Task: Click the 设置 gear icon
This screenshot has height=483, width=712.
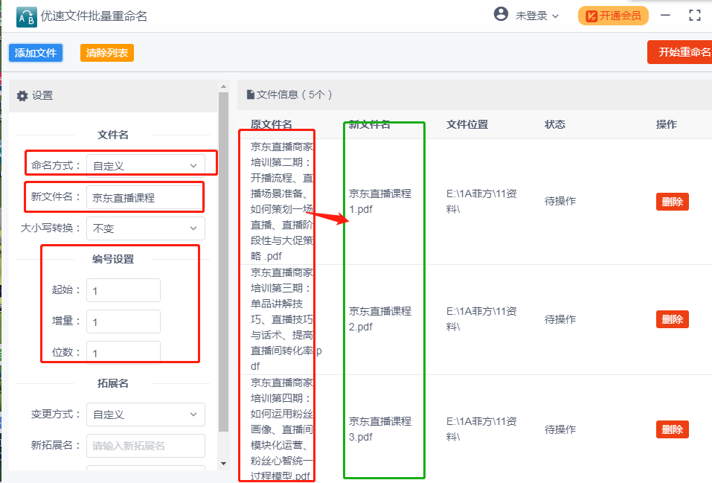Action: 22,96
